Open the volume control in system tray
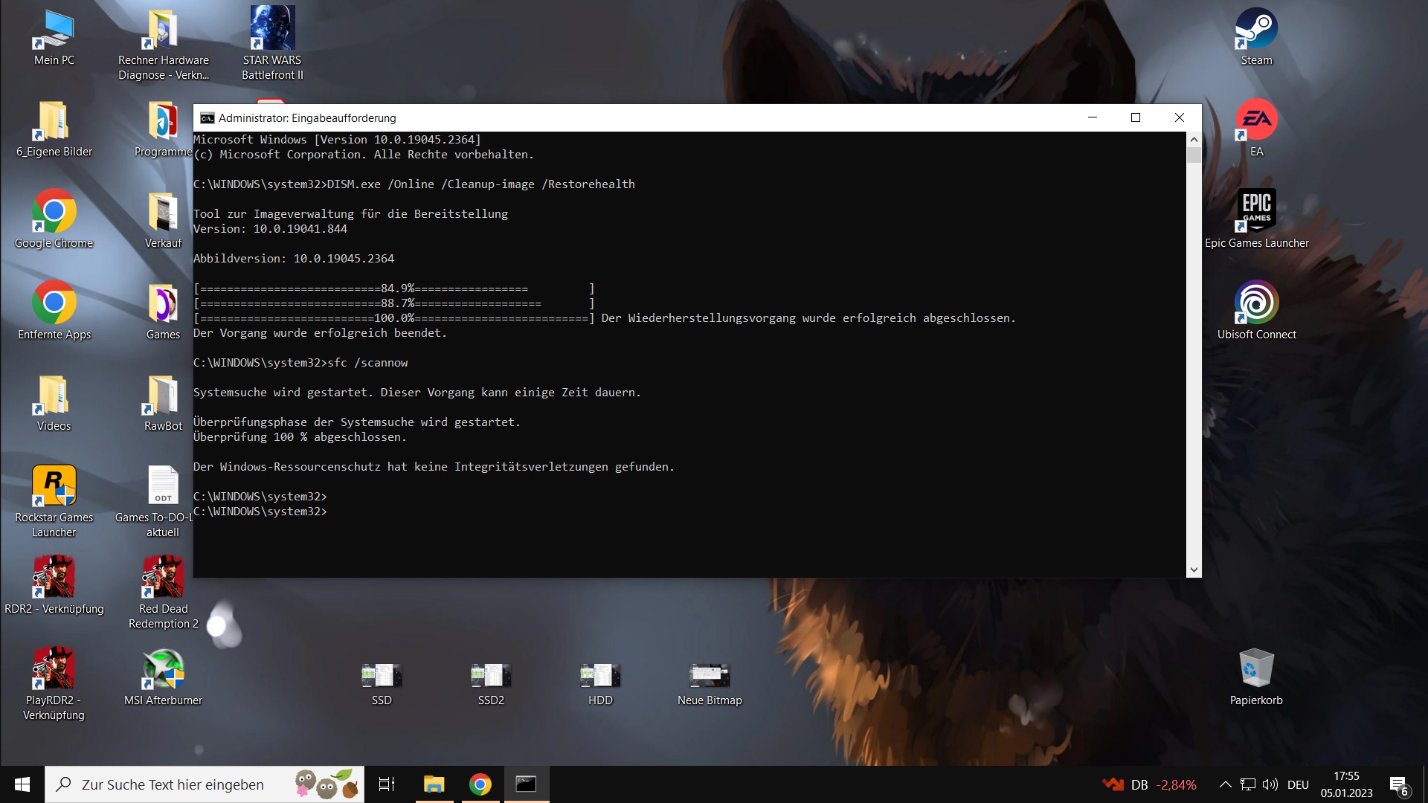This screenshot has width=1428, height=803. click(x=1270, y=784)
